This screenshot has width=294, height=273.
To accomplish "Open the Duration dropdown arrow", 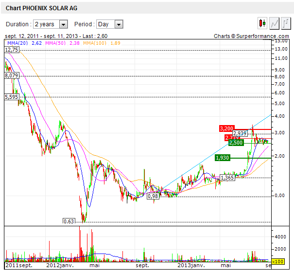I will (x=63, y=24).
